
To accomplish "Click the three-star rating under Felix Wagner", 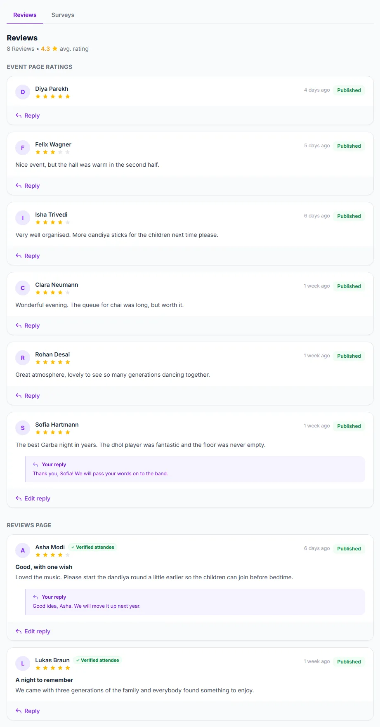I will point(53,152).
